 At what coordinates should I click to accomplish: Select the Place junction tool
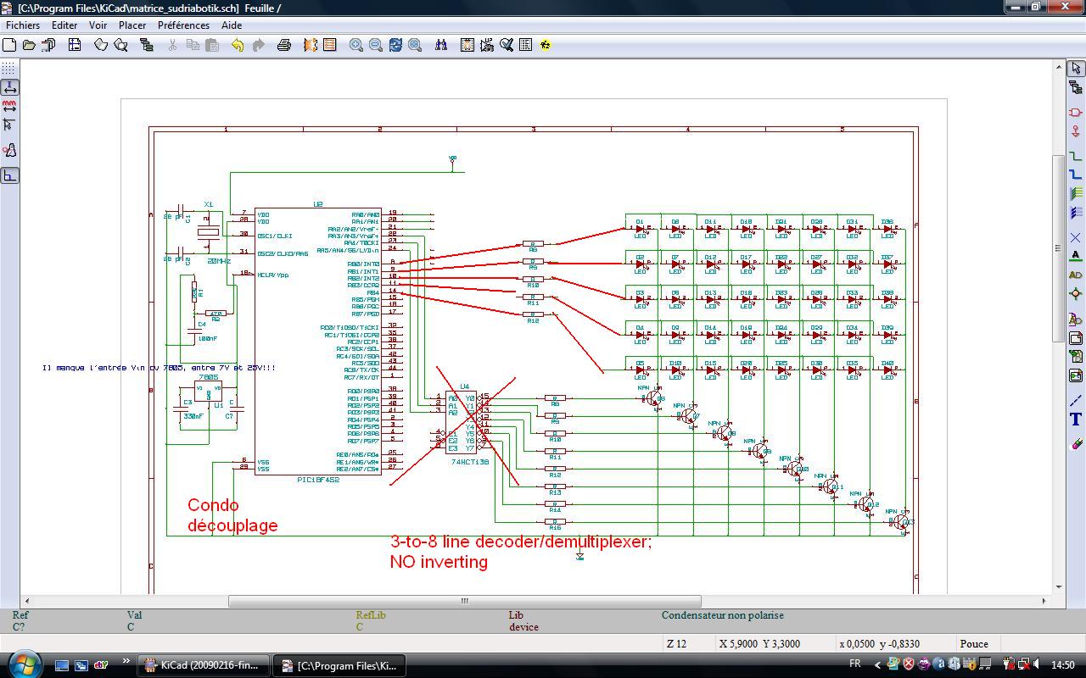(x=1076, y=294)
